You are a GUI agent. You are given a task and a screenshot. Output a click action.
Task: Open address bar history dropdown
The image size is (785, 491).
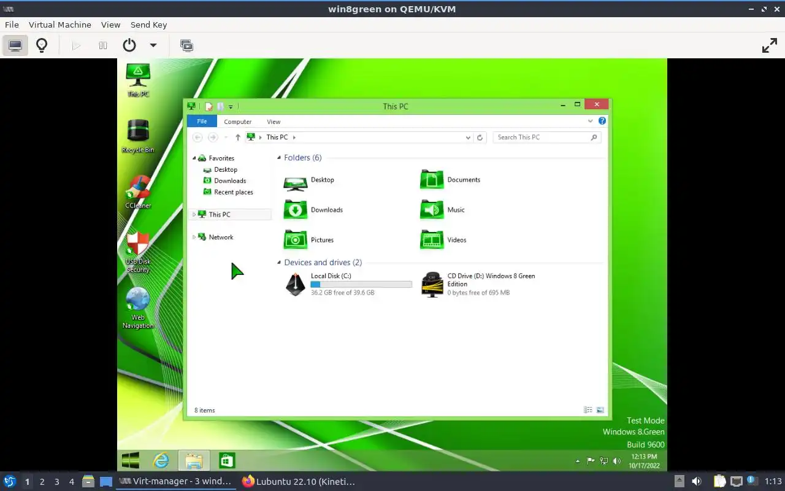(468, 137)
